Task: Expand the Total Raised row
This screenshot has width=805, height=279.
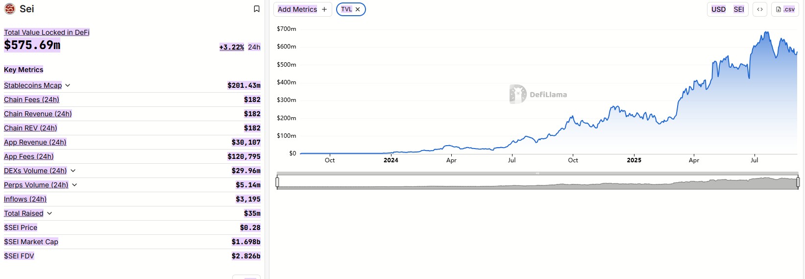Action: click(x=49, y=213)
